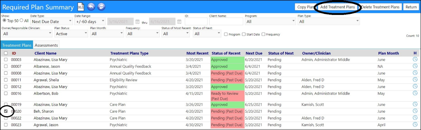Click the Delete Treatment Plans button
This screenshot has width=421, height=130.
point(380,7)
